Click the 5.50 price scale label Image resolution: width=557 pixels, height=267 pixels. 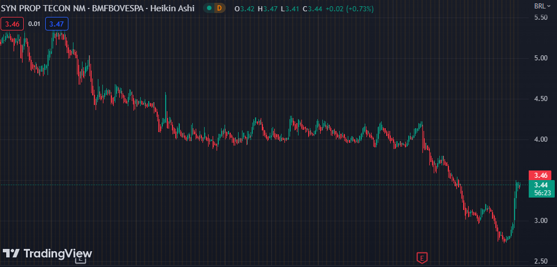[x=541, y=17]
